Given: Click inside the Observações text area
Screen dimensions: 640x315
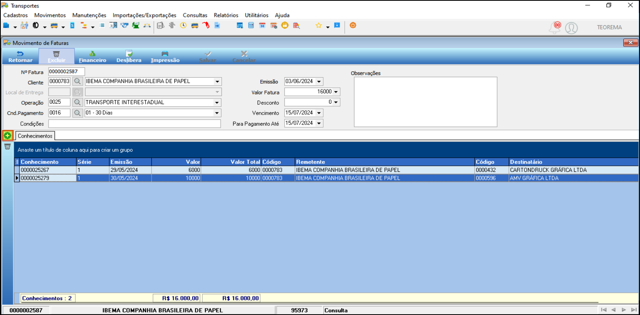Looking at the screenshot, I should (x=425, y=102).
